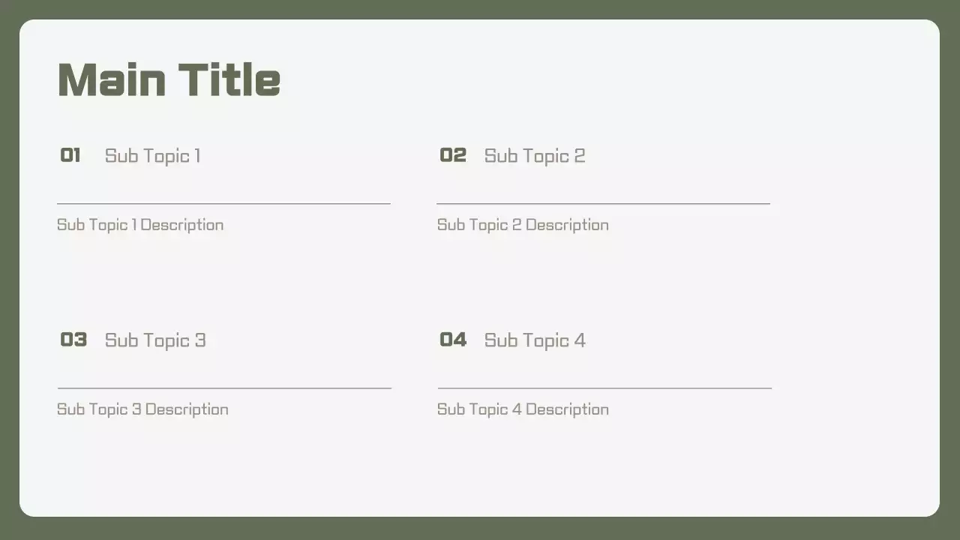Click the "Sub Topic 3 Description" text

(142, 409)
